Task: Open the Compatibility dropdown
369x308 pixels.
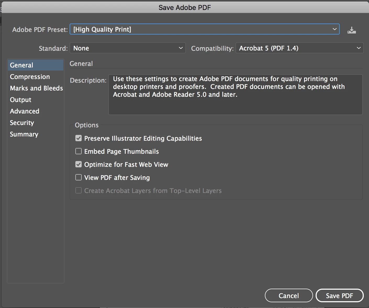Action: (x=299, y=48)
